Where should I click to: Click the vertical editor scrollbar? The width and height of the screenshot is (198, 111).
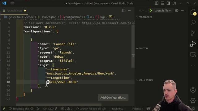point(133,46)
